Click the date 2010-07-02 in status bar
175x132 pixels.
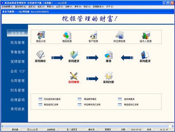[136, 130]
